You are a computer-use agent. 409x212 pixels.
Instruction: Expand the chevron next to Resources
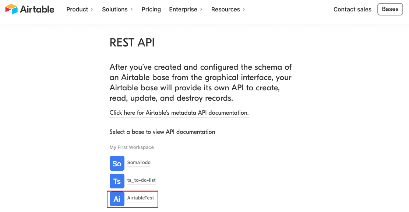(244, 9)
